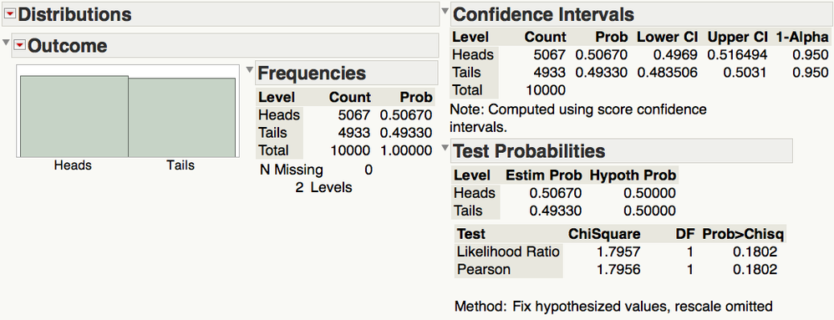Viewport: 834px width, 320px height.
Task: Click the Total count 10000 in Confidence Intervals
Action: click(x=546, y=90)
